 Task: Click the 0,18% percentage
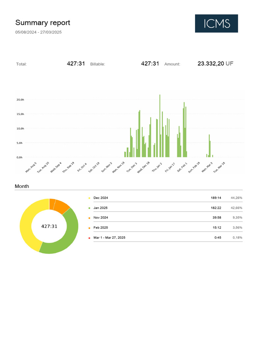(x=238, y=238)
